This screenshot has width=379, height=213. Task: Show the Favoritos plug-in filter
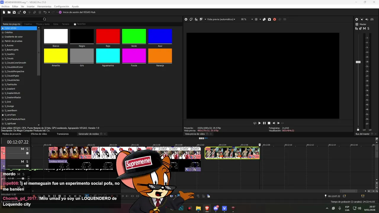80,24
